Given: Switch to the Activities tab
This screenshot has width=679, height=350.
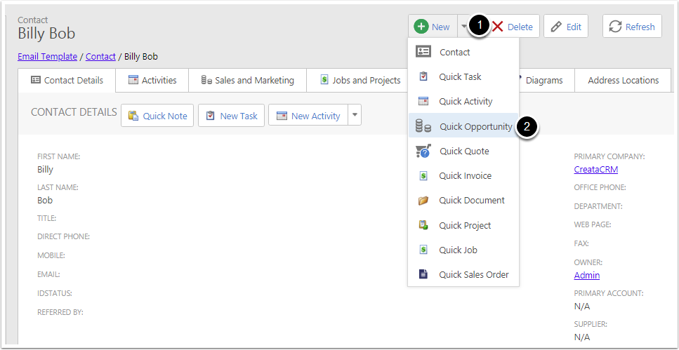Looking at the screenshot, I should [x=152, y=80].
